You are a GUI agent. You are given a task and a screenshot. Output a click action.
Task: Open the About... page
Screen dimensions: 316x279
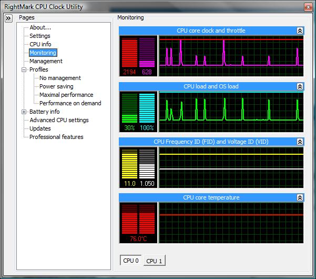pos(40,27)
